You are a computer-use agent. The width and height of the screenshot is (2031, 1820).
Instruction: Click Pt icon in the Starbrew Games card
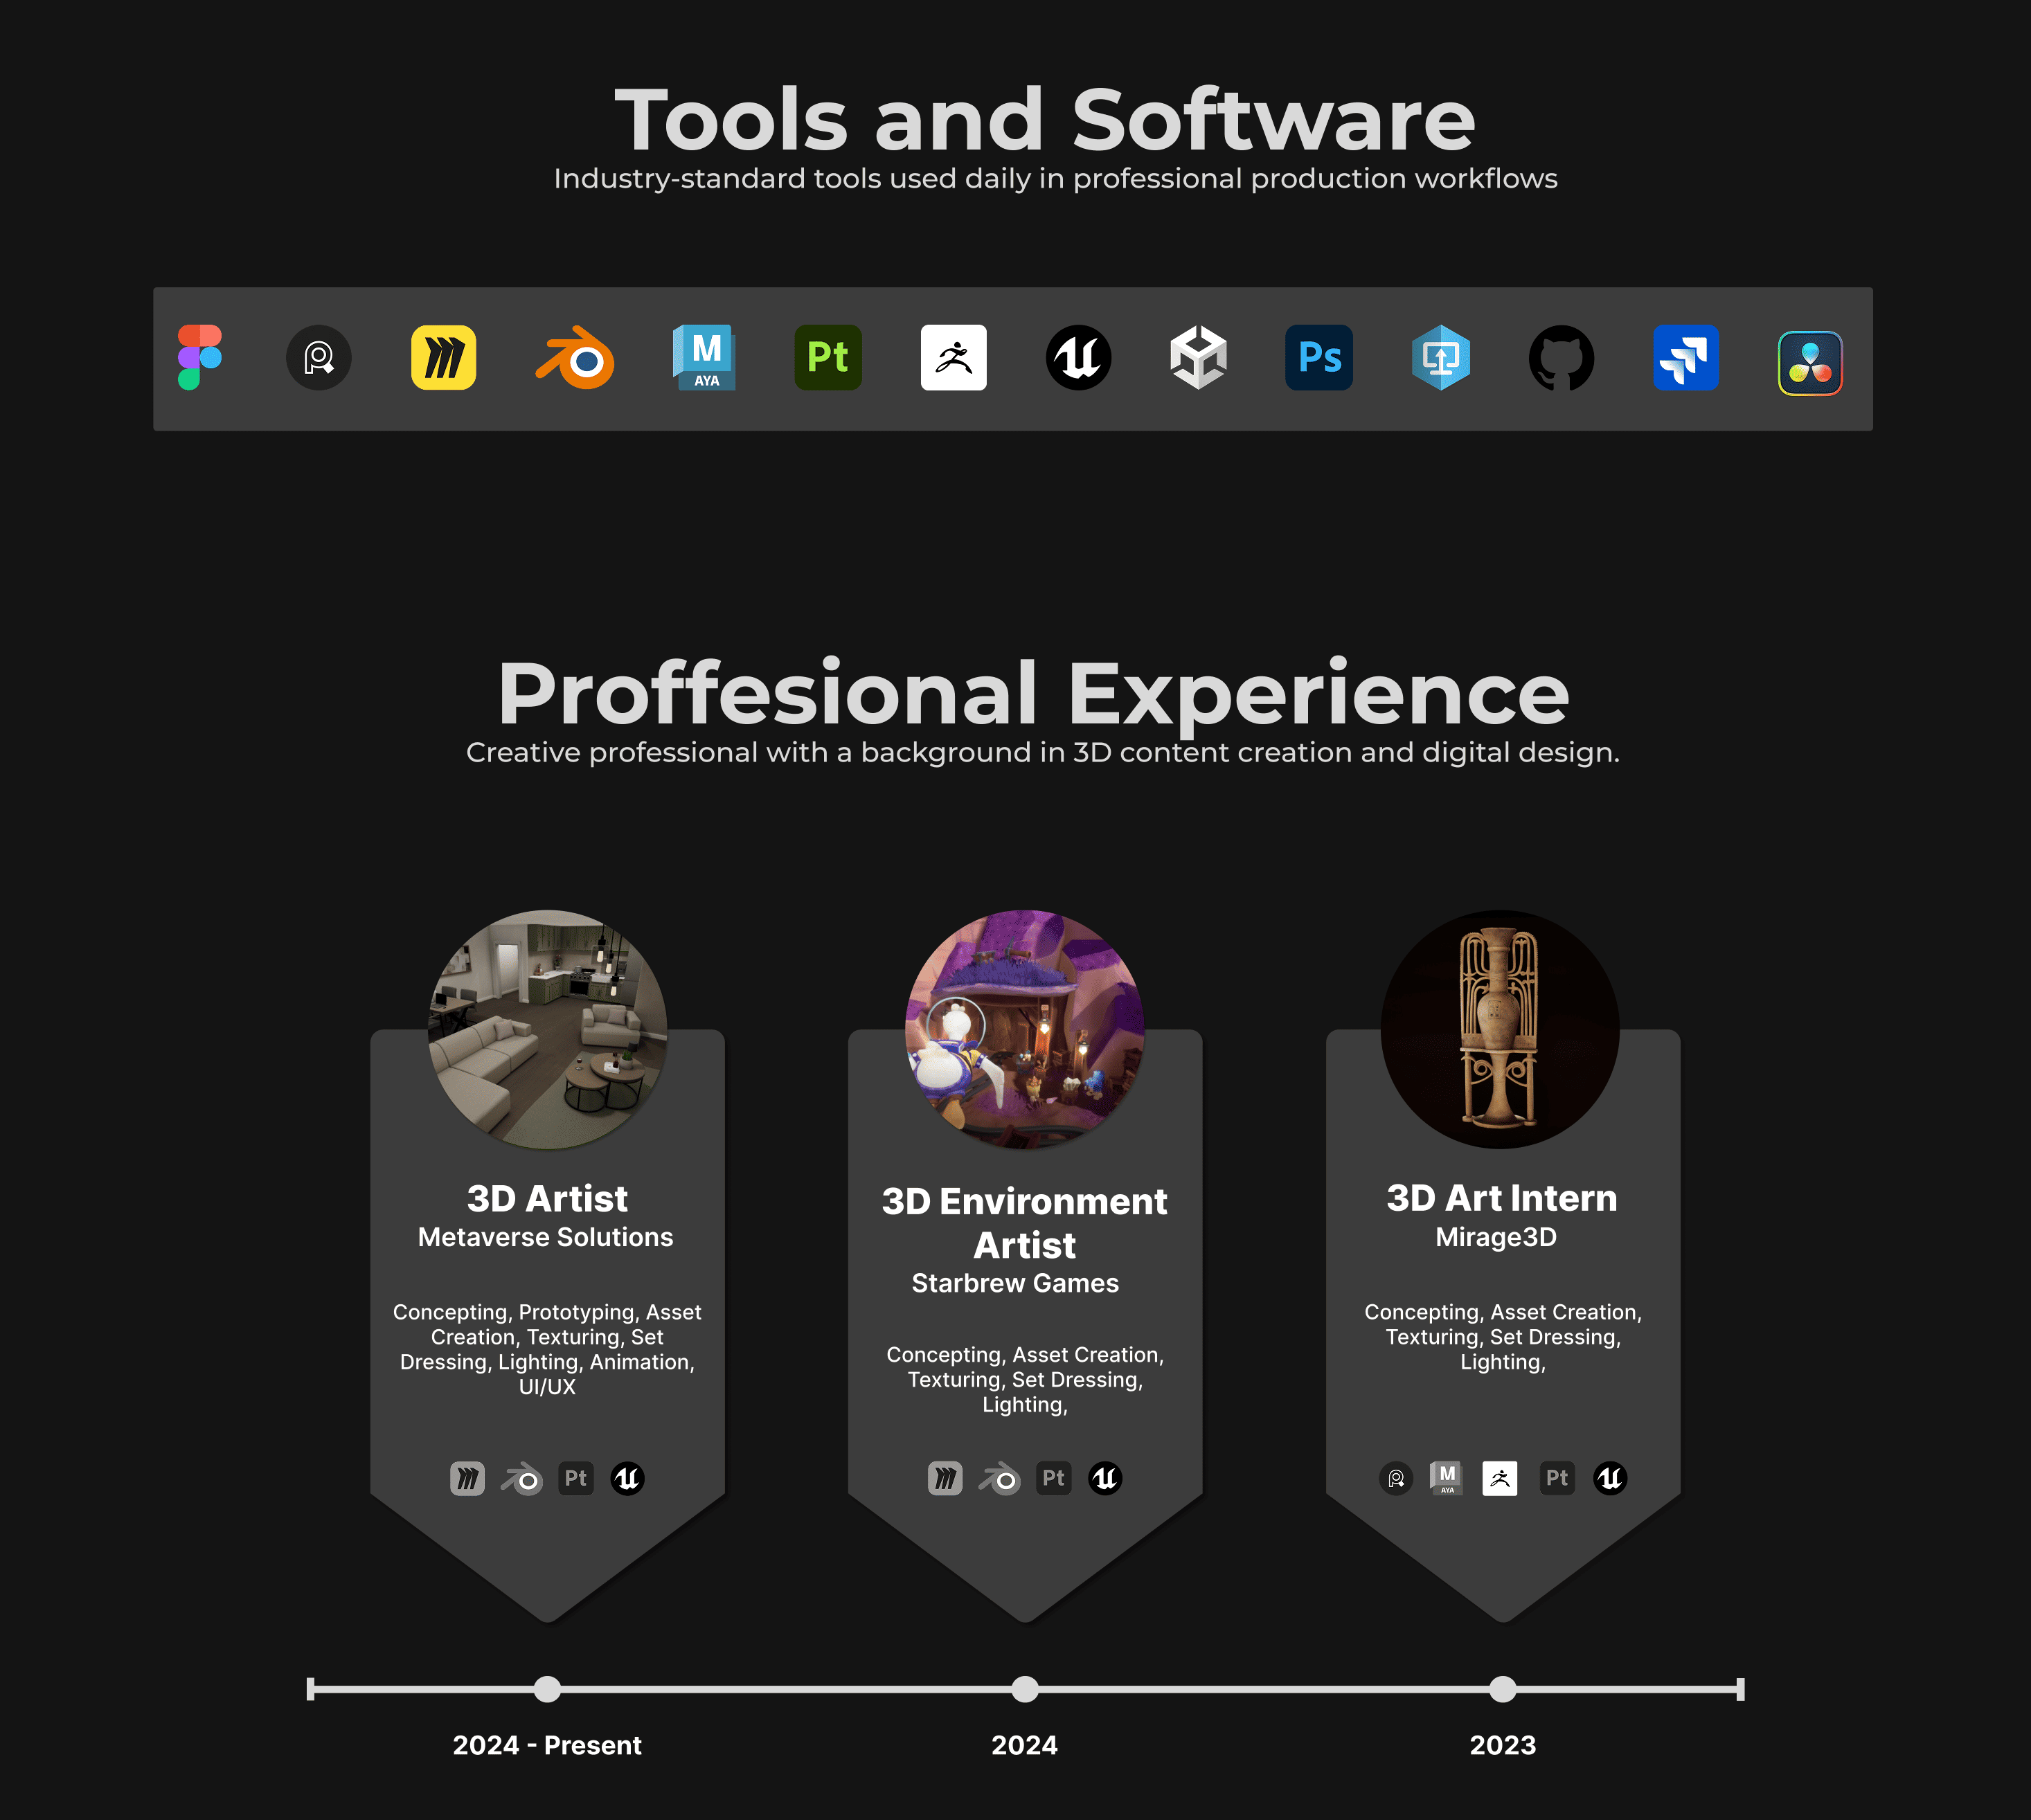1053,1478
